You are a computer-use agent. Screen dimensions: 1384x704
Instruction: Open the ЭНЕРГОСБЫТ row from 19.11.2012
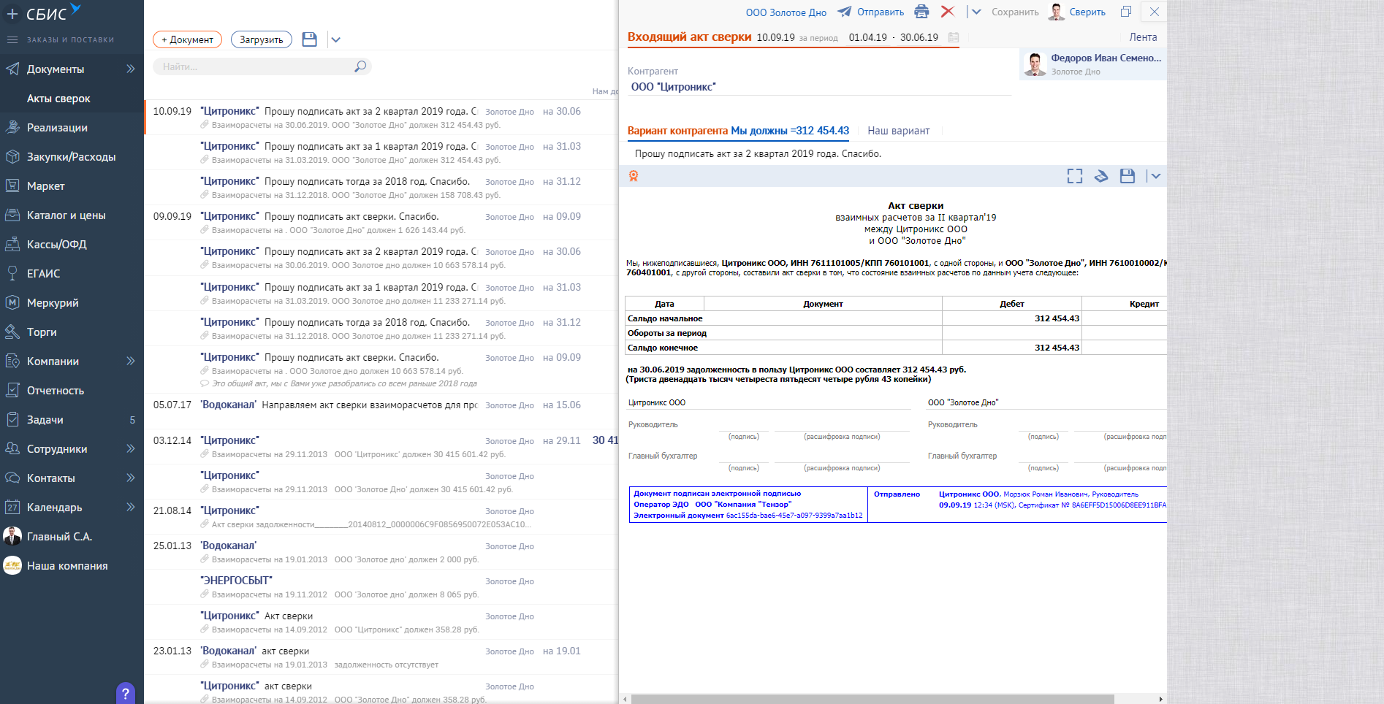tap(381, 587)
